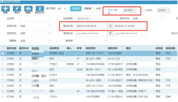Open the 服务商 dropdown
Screen dimensions: 178x102
click(92, 41)
